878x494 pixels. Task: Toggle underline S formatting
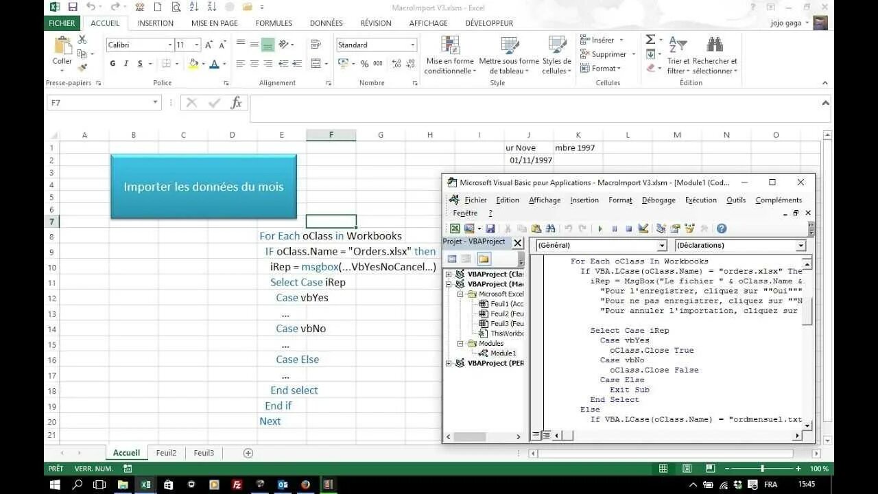point(140,64)
